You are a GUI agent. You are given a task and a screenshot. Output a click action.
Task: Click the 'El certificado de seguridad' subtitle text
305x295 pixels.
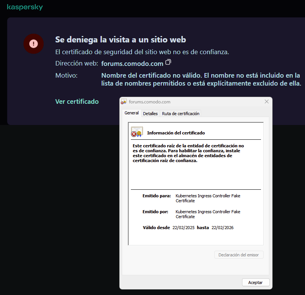pos(142,52)
